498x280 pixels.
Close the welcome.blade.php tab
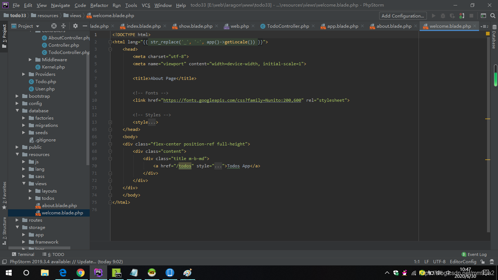tap(474, 26)
